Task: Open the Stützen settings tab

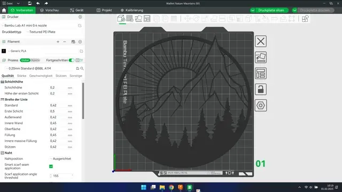Action: pyautogui.click(x=61, y=76)
